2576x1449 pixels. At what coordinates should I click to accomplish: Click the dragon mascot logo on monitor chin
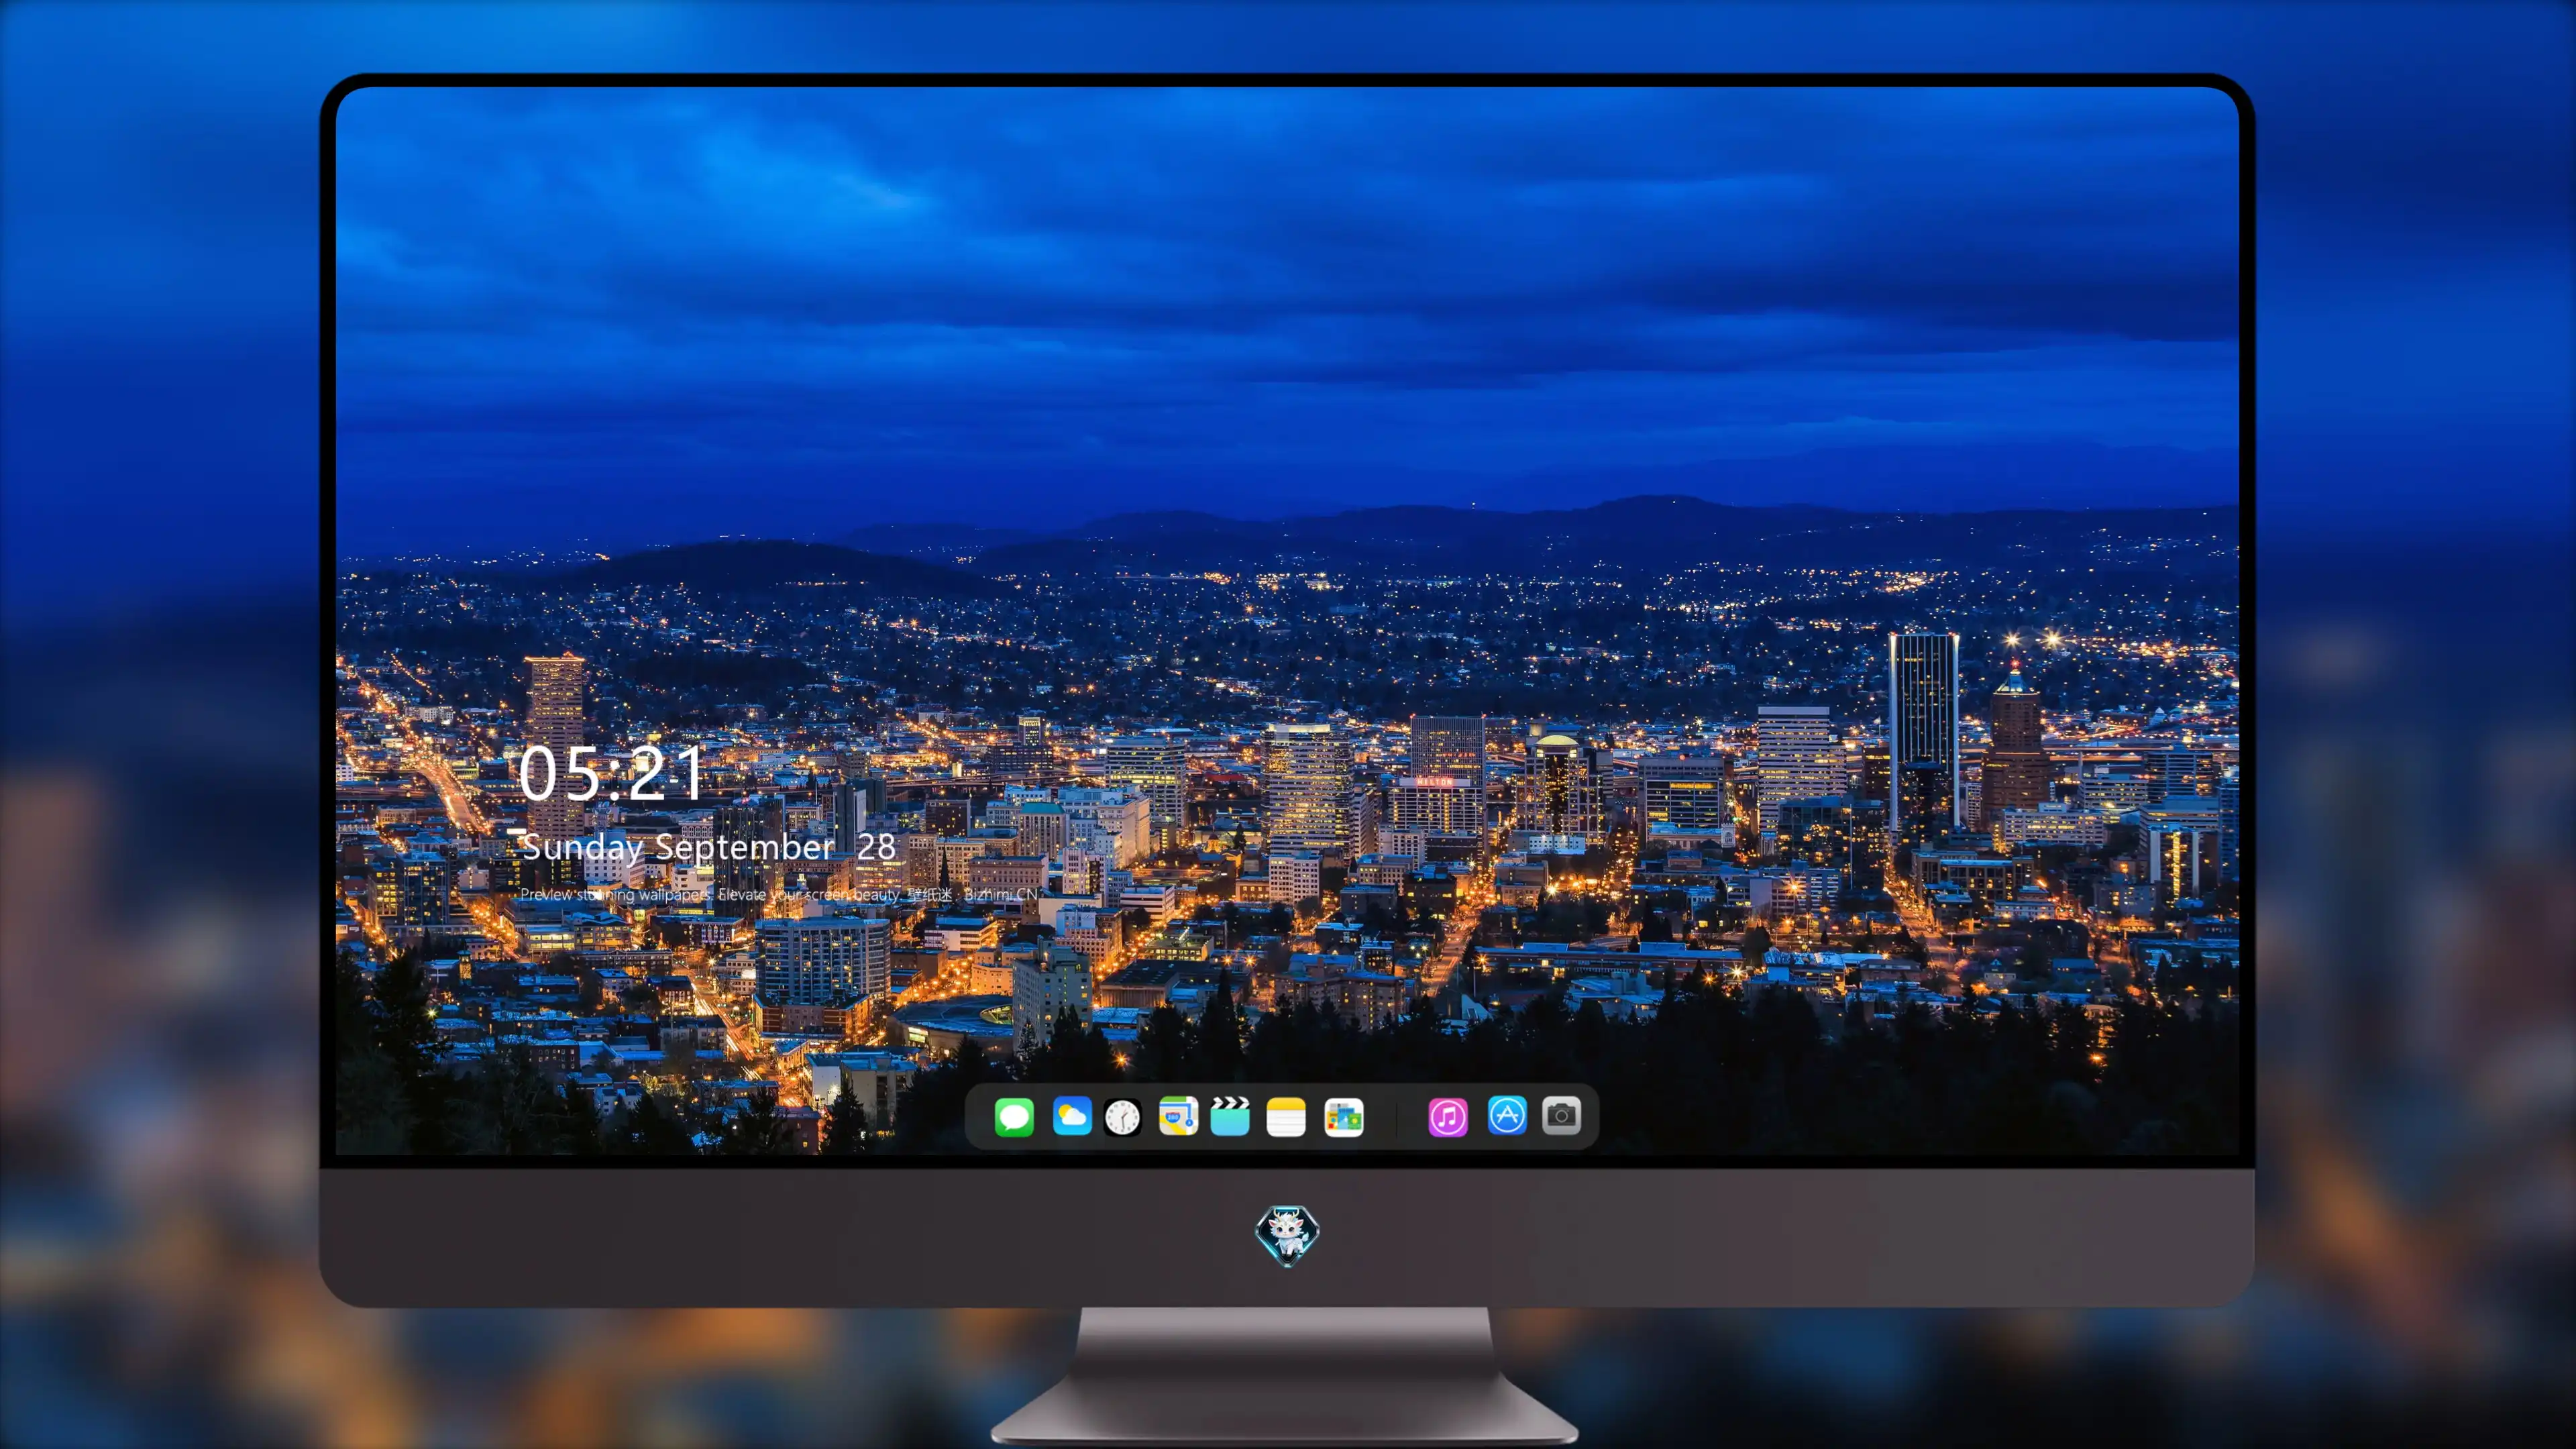pyautogui.click(x=1287, y=1235)
